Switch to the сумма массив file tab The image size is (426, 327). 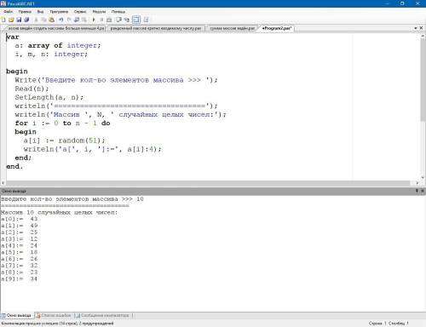[x=233, y=28]
